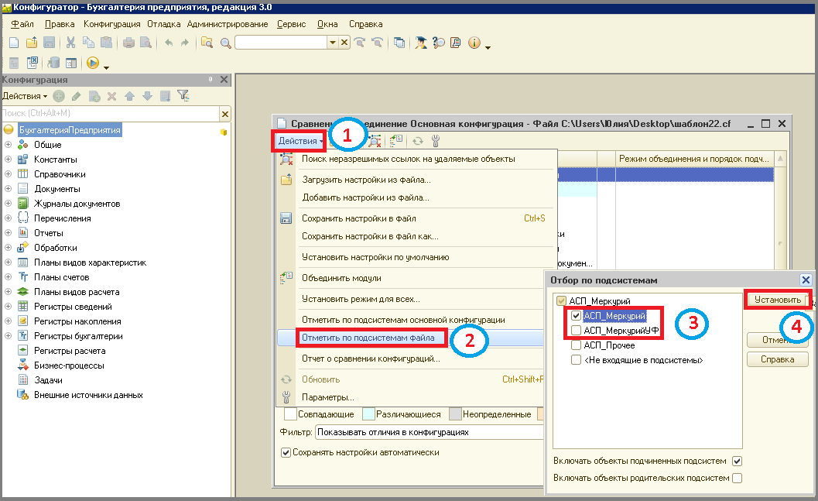Clear the toolbar search field with X
Screen dimensions: 818x501
(x=344, y=43)
